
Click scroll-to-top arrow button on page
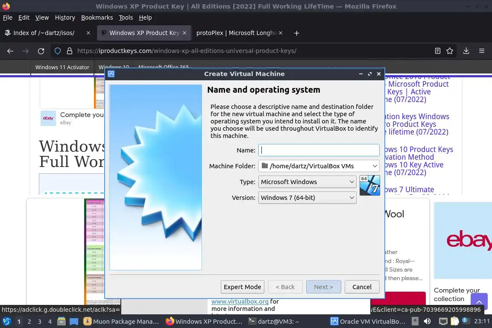479,302
